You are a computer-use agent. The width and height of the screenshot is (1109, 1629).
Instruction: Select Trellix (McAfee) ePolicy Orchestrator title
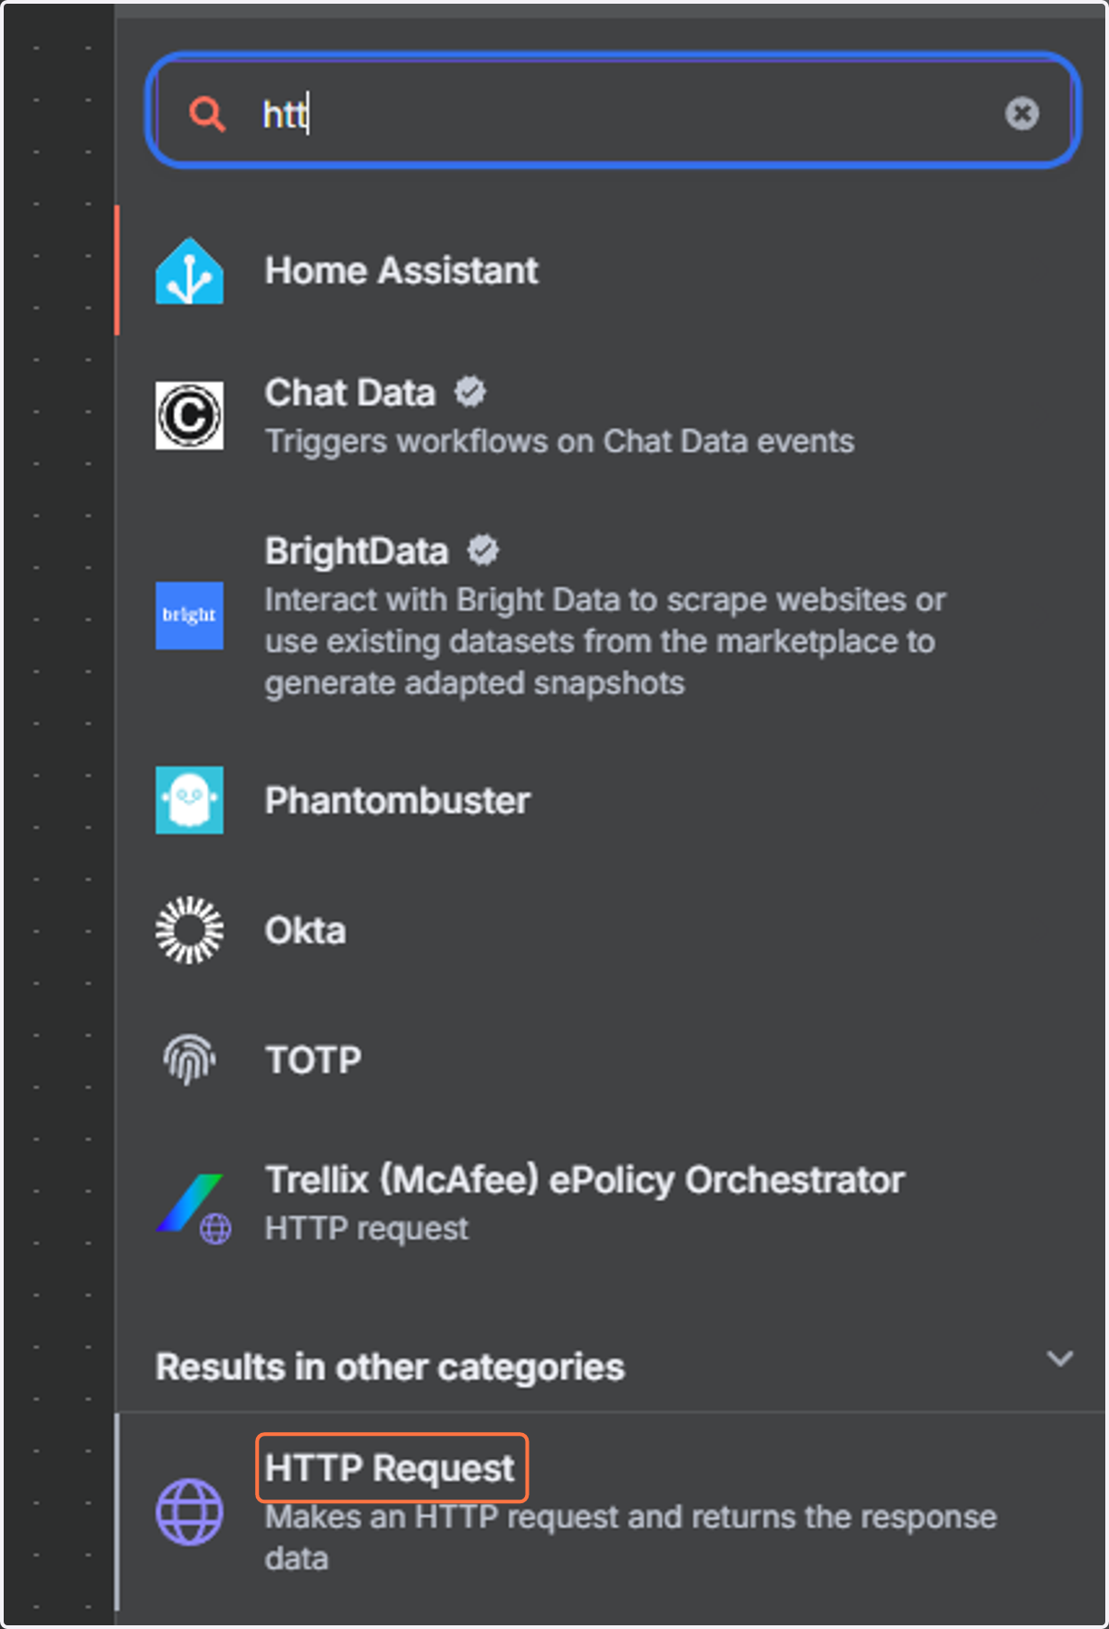click(585, 1181)
